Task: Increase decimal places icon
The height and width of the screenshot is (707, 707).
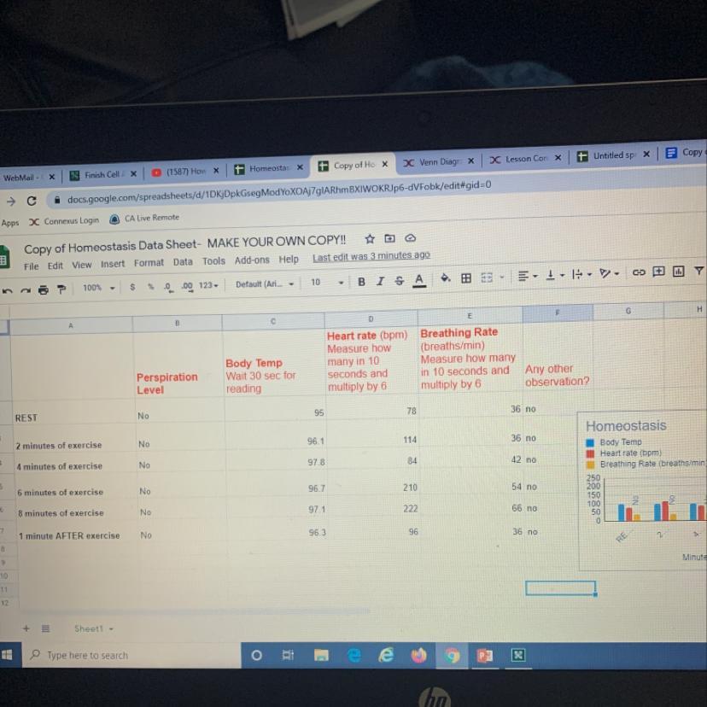Action: [x=187, y=286]
